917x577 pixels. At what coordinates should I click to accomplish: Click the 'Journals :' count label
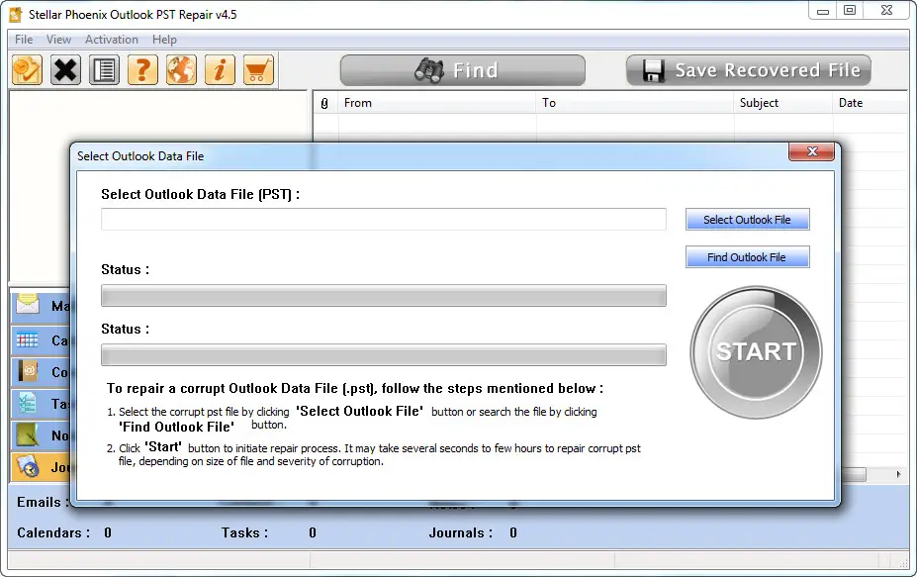460,532
